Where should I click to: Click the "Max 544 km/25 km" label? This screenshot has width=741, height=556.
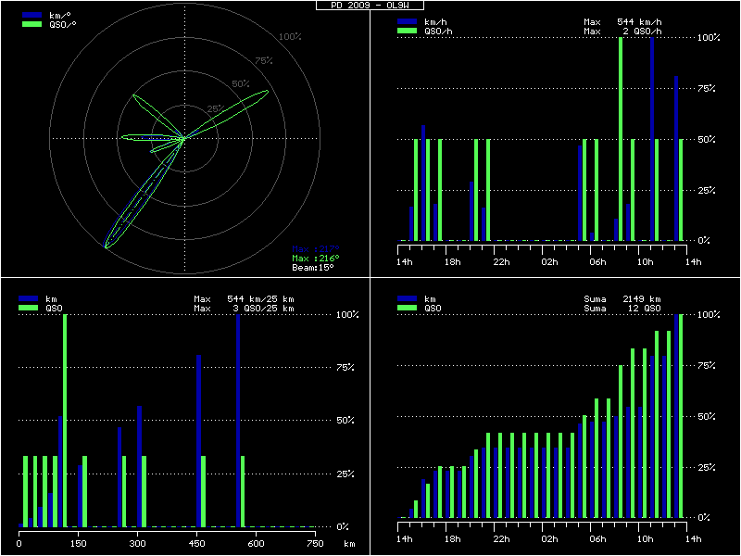pos(244,299)
